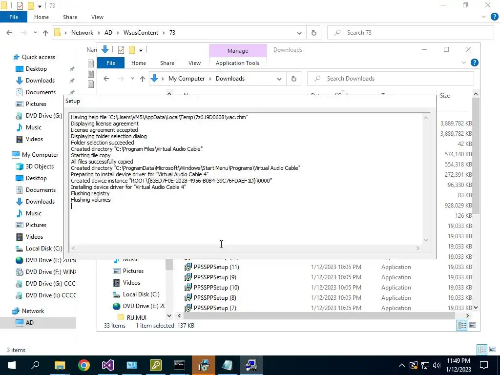
Task: Select RU.MUI folder in Downloads tree
Action: (137, 317)
